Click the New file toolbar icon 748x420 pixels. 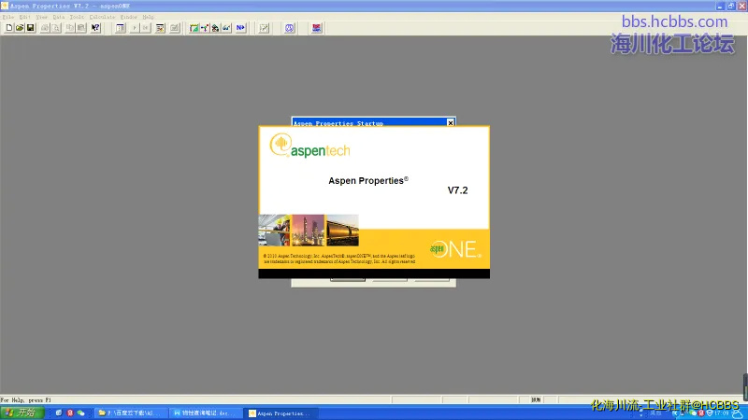pyautogui.click(x=8, y=28)
